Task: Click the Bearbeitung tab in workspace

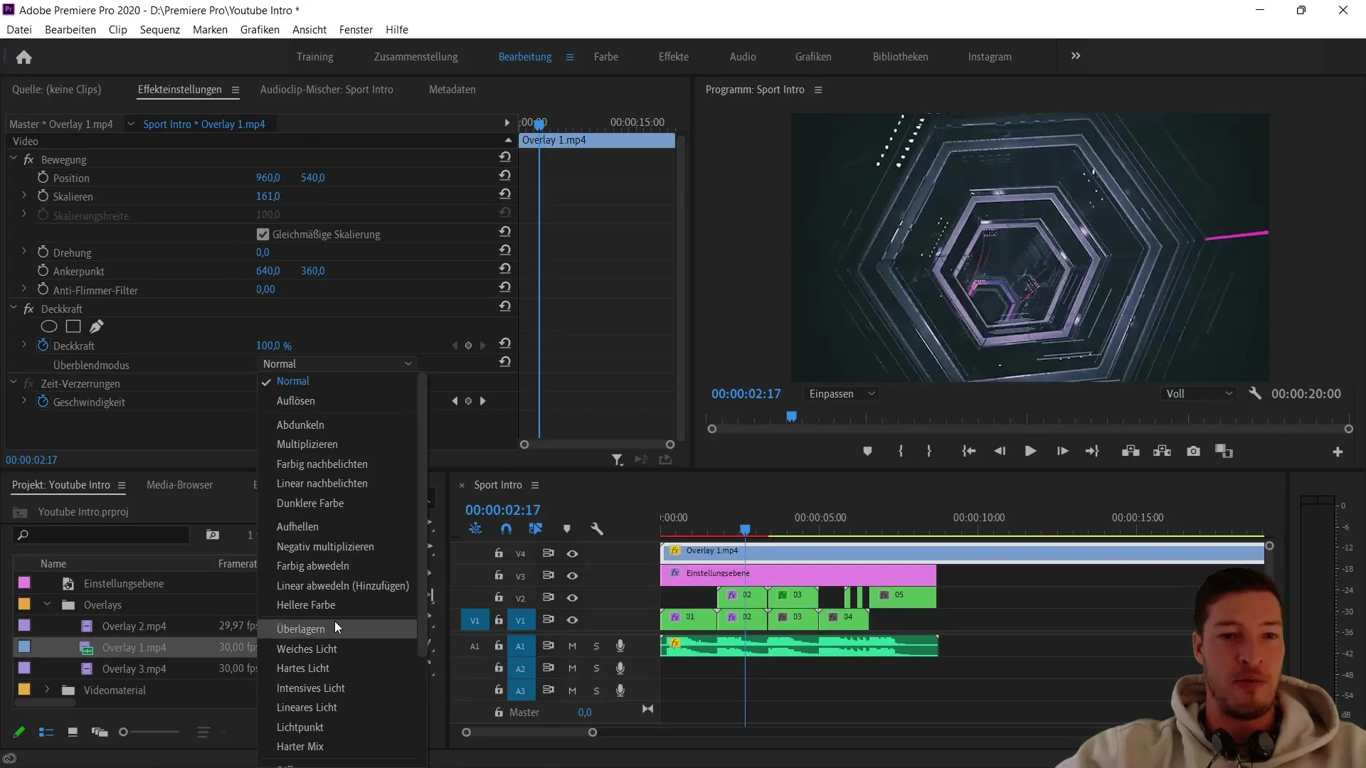Action: point(524,56)
